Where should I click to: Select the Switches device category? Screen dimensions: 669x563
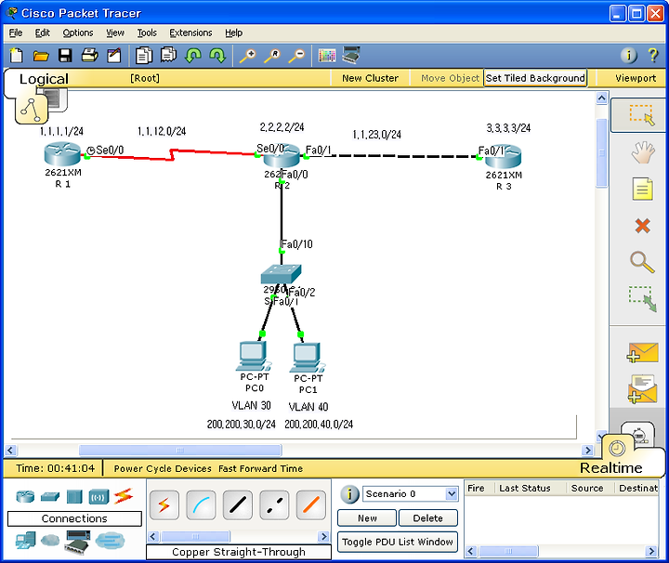coord(50,497)
